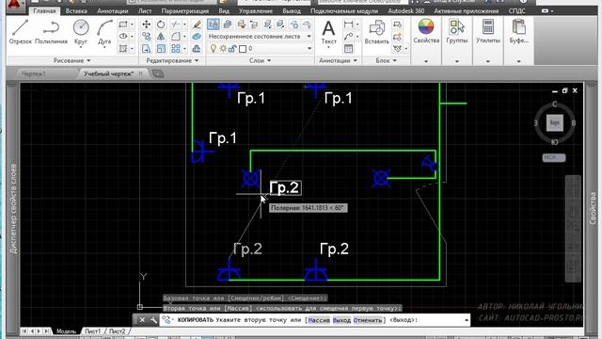Select the Текст text tool
This screenshot has width=602, height=339.
pyautogui.click(x=328, y=32)
